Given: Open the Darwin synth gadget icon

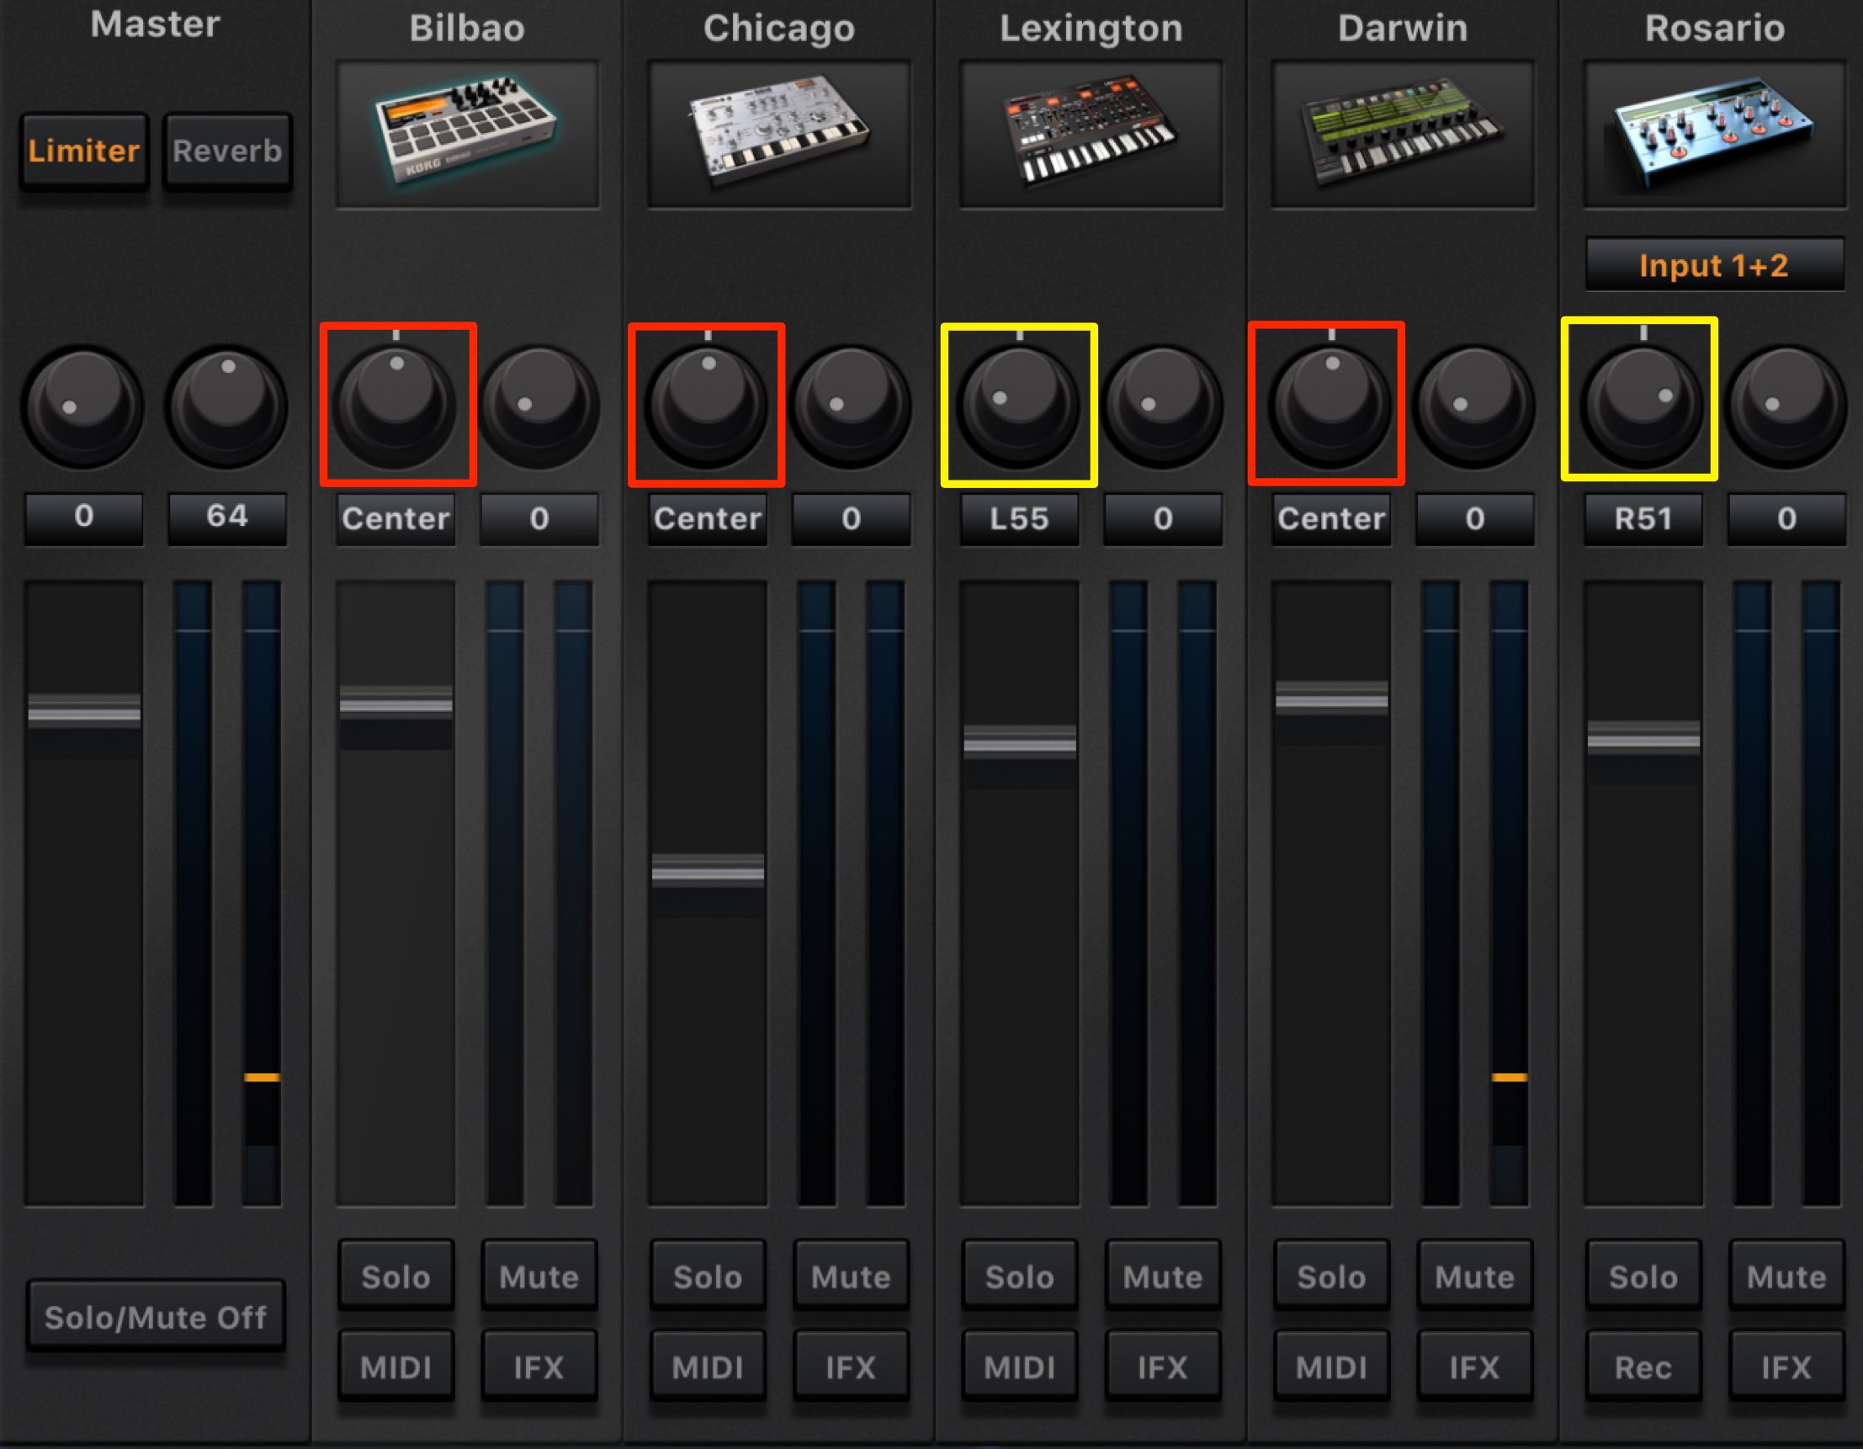Looking at the screenshot, I should coord(1404,134).
